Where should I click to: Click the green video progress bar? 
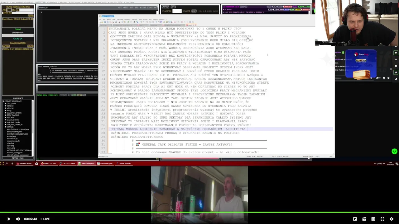pos(199,212)
